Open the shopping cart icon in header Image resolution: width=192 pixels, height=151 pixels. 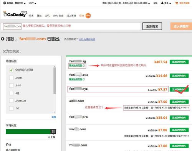tap(176, 3)
